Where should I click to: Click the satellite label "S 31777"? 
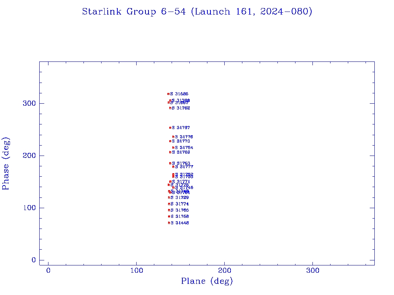pyautogui.click(x=184, y=167)
